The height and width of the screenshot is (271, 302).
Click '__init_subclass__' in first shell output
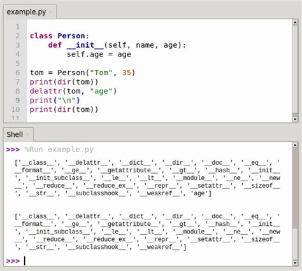59,178
